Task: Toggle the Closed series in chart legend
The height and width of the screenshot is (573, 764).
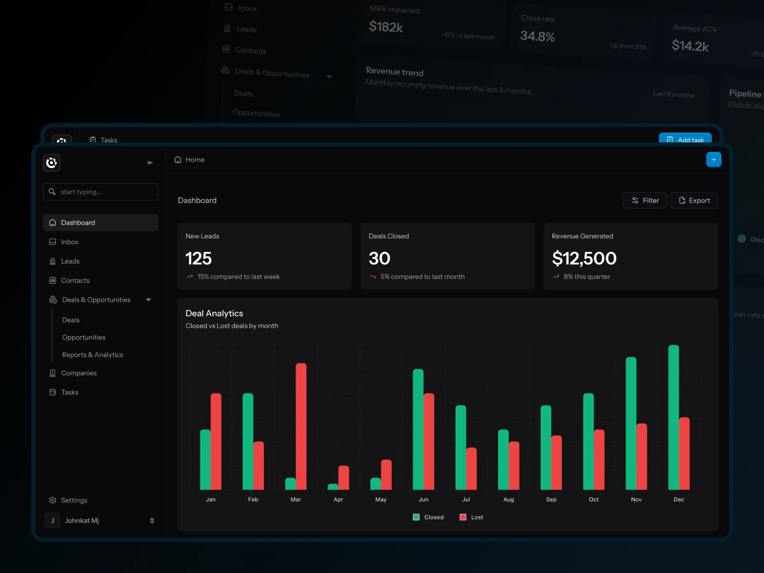Action: click(428, 517)
